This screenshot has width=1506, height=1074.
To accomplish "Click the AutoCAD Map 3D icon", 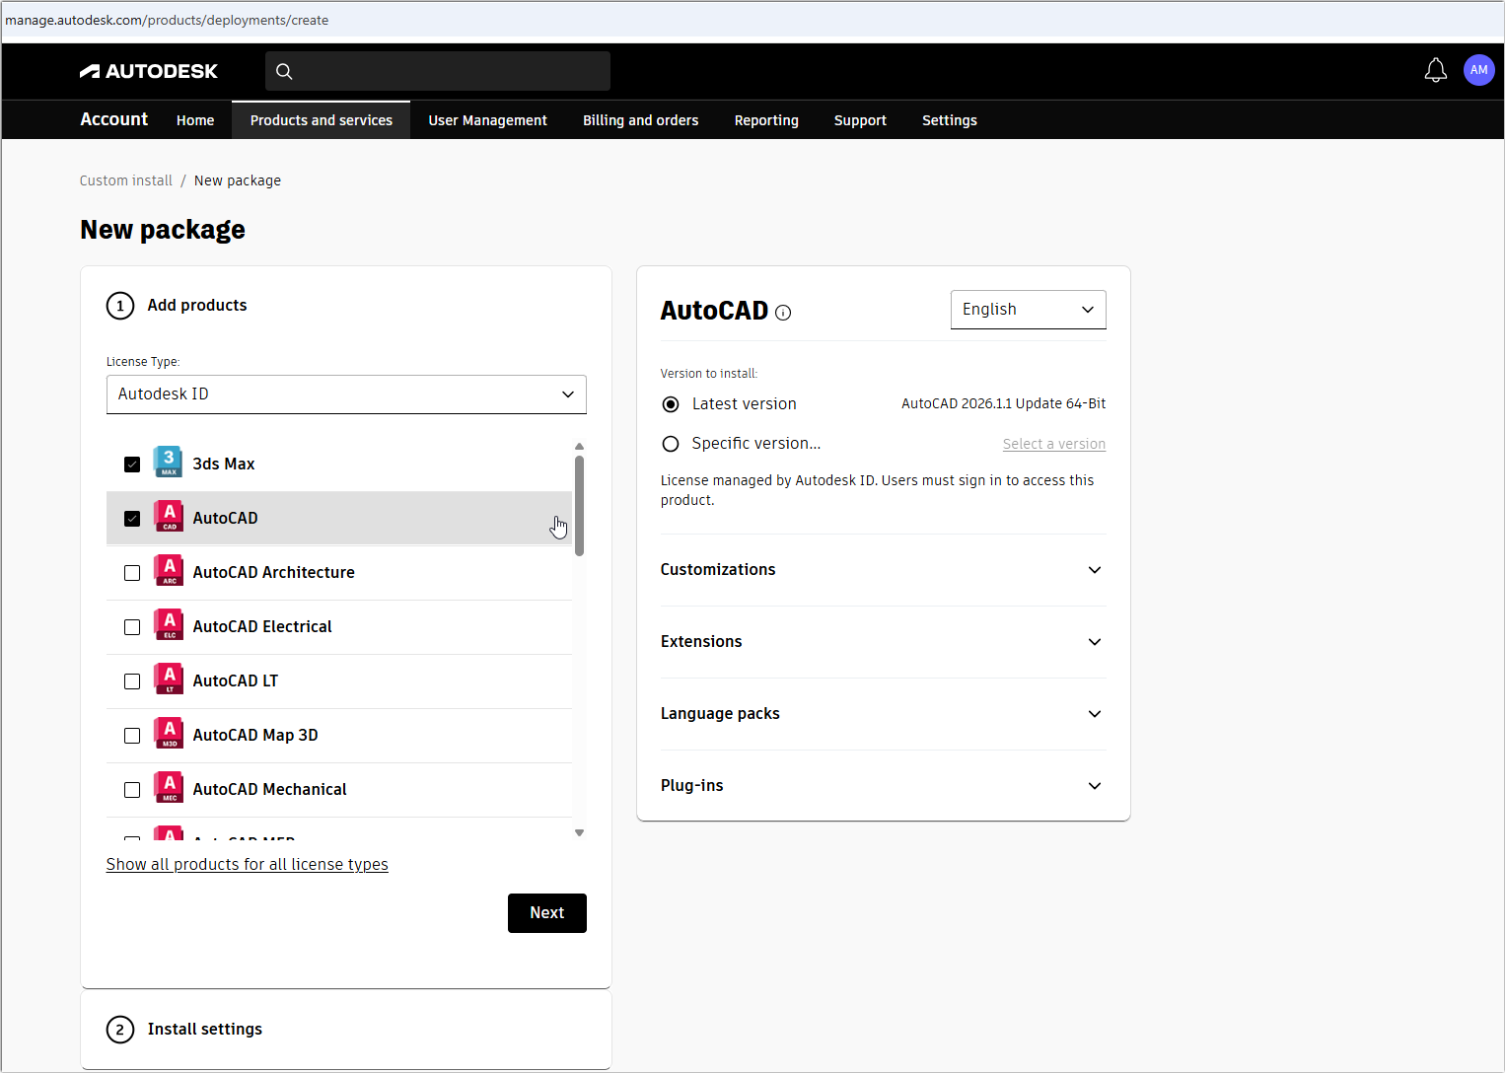I will (x=168, y=733).
